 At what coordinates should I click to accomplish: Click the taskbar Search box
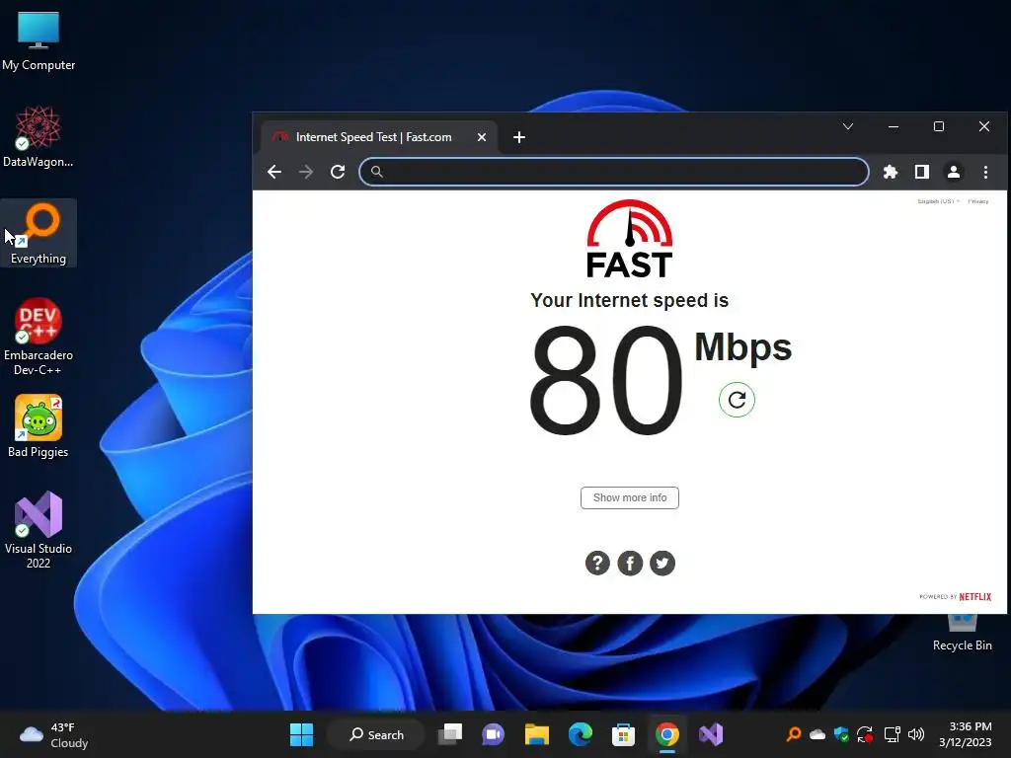click(x=376, y=734)
